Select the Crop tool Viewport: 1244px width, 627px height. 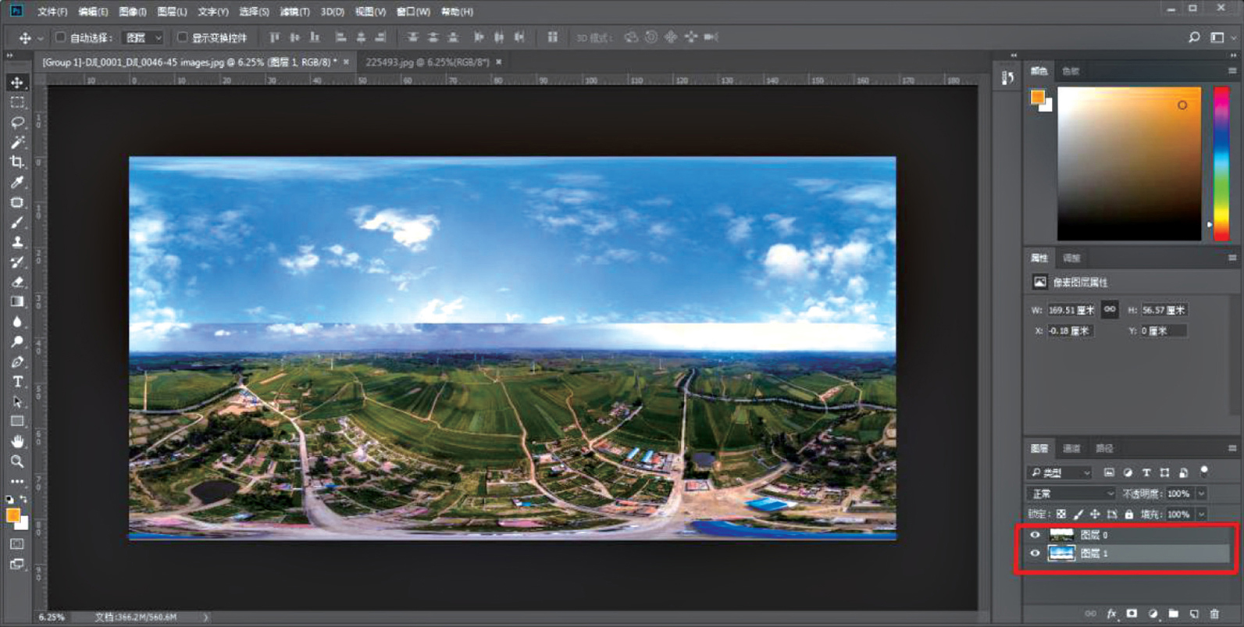tap(17, 162)
